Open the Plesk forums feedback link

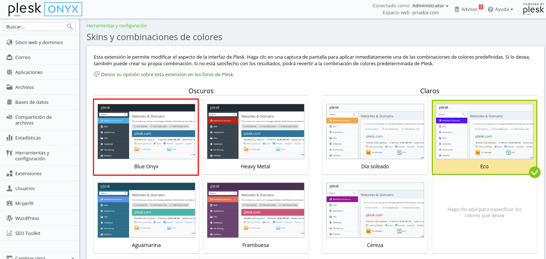click(x=168, y=74)
